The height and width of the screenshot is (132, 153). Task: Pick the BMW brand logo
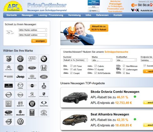pos(44,59)
